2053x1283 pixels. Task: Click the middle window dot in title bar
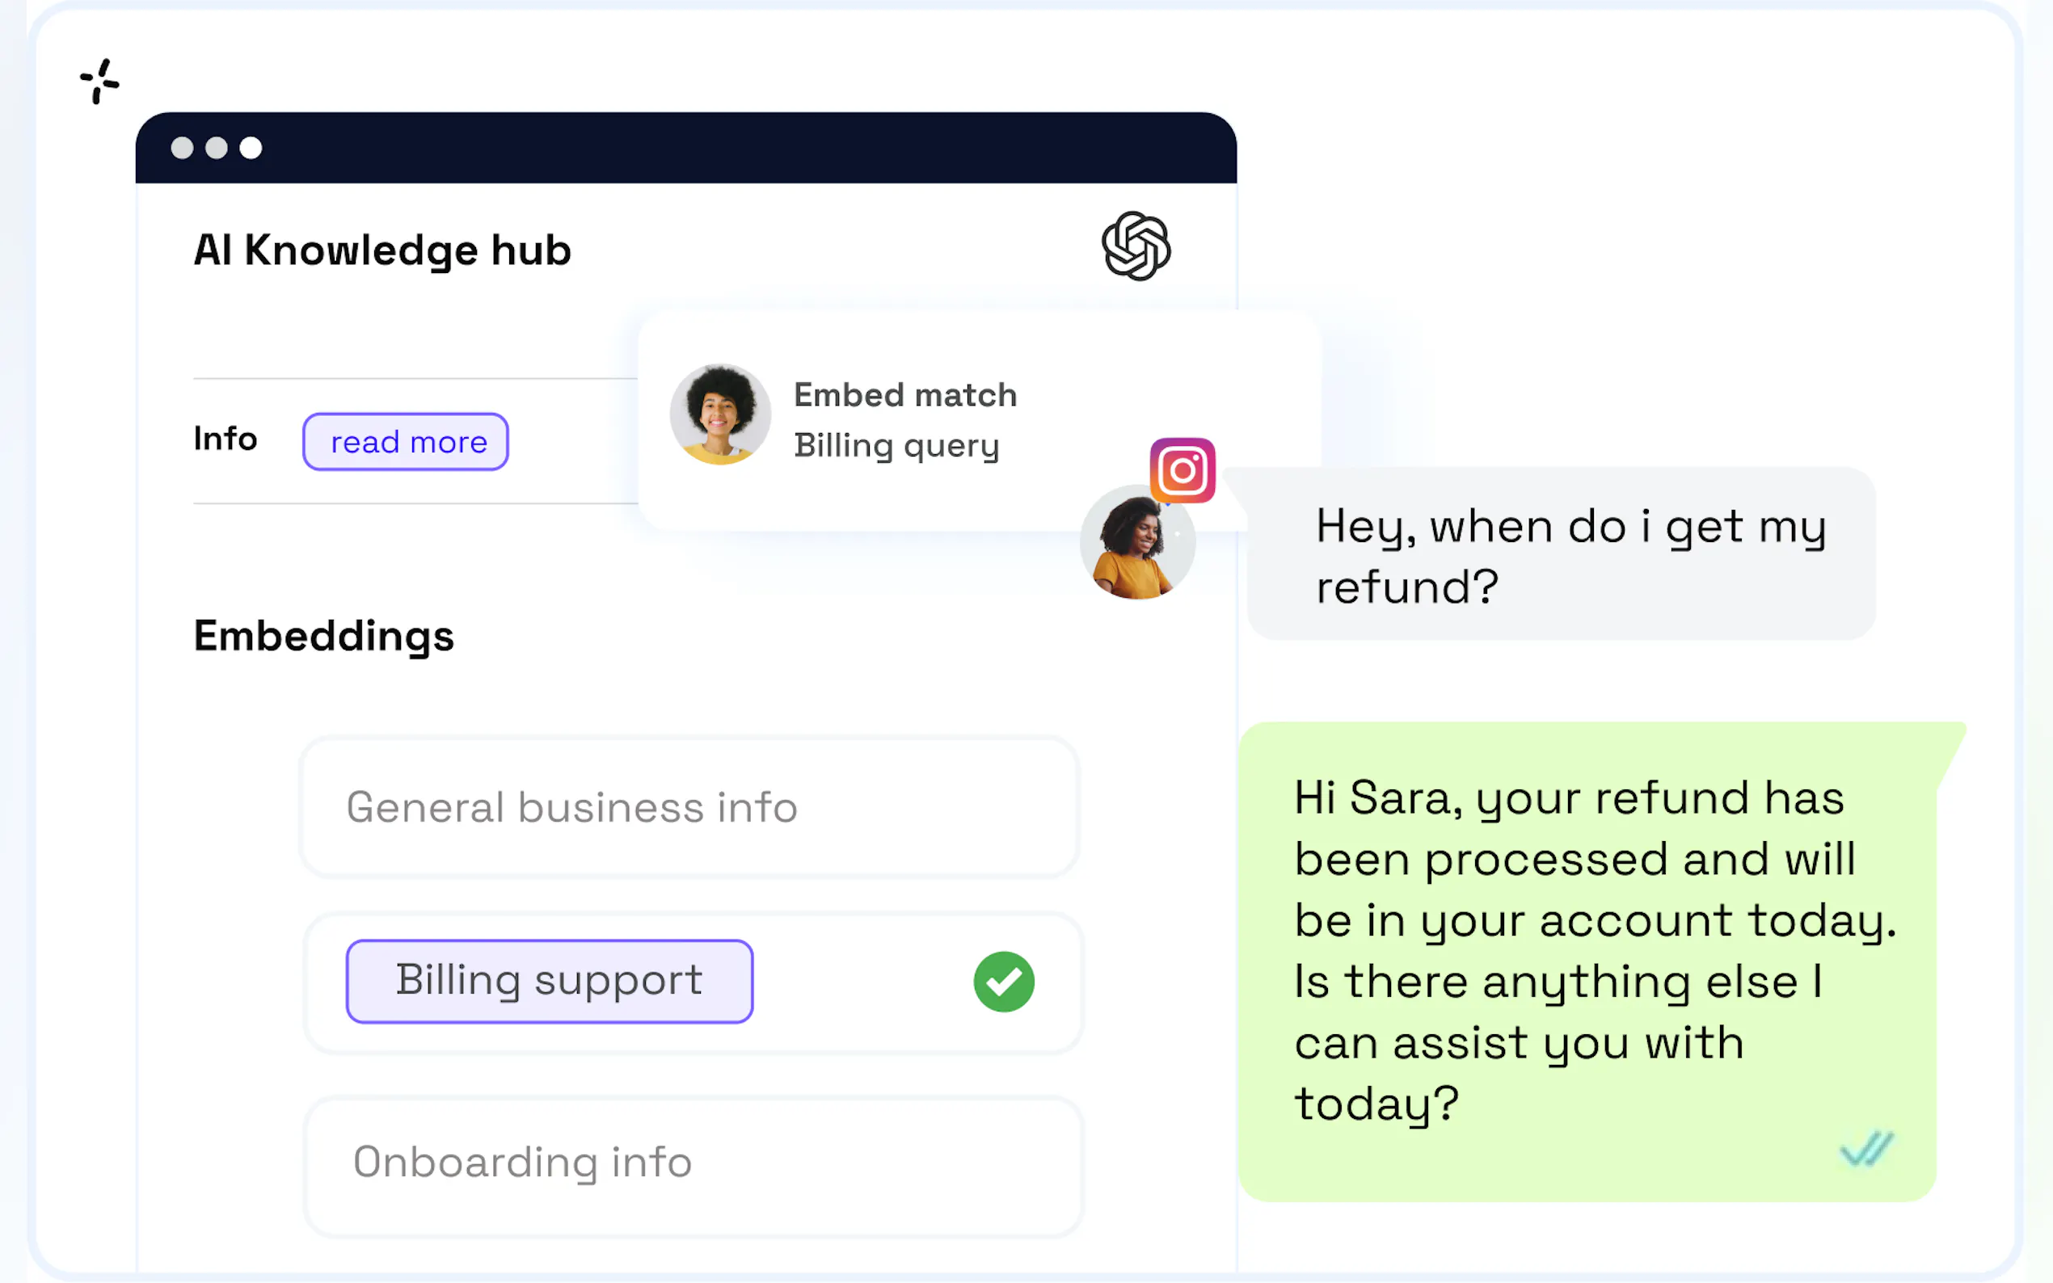217,149
